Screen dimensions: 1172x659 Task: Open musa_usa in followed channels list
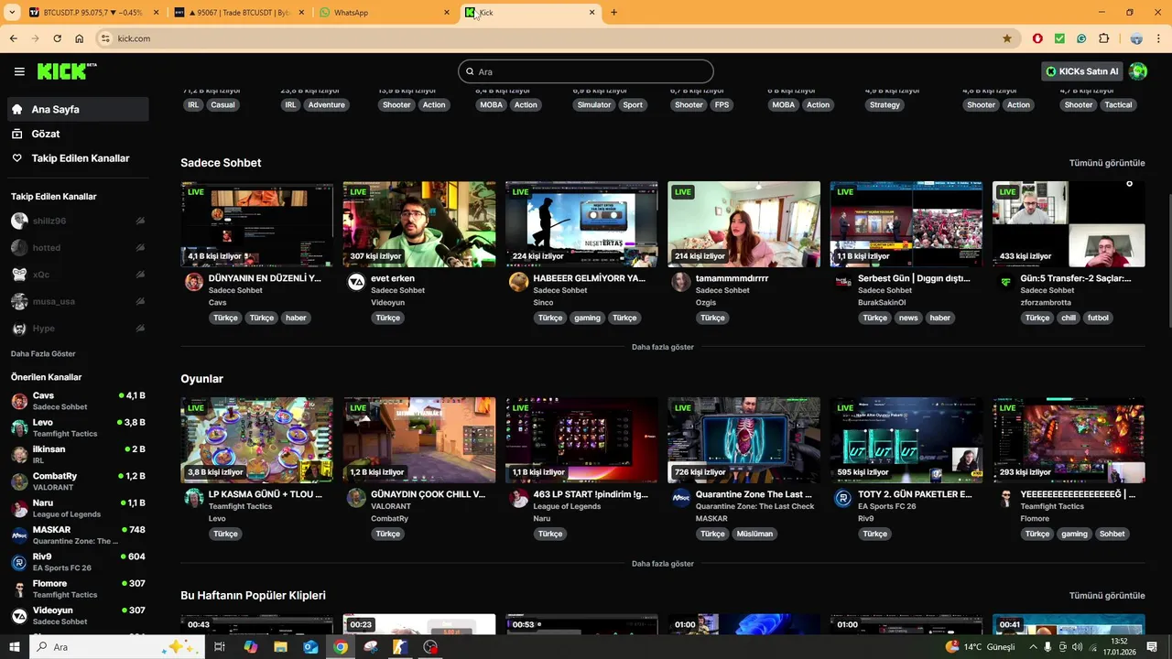78,301
